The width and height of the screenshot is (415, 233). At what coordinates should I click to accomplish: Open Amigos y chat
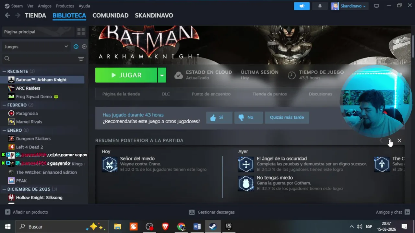[x=393, y=212]
